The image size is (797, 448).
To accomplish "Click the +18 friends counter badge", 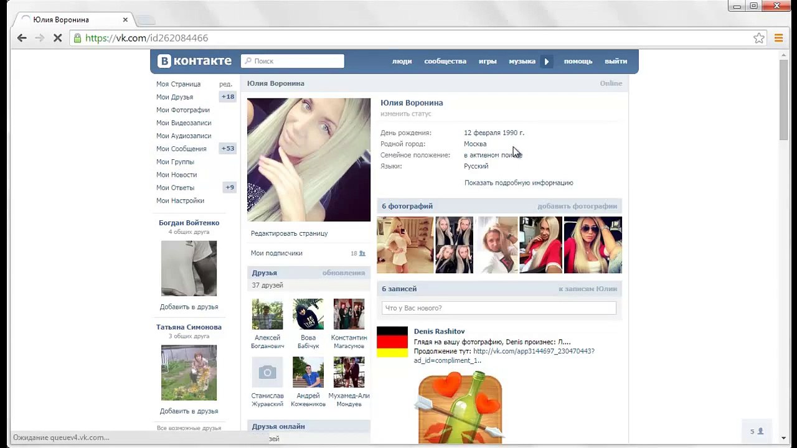I will [228, 97].
